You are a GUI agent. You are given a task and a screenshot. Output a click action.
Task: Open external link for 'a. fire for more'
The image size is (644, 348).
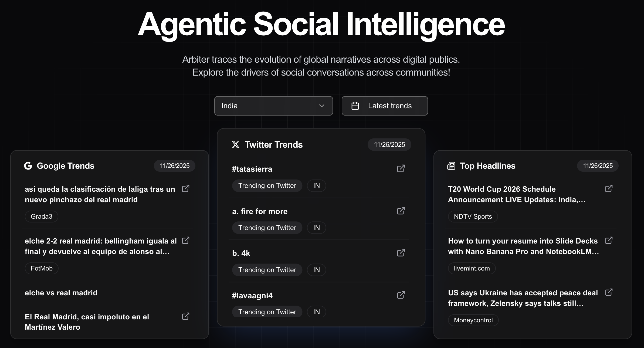coord(401,211)
